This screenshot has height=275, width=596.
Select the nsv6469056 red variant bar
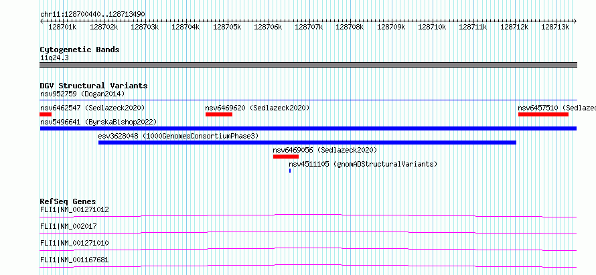(x=286, y=157)
